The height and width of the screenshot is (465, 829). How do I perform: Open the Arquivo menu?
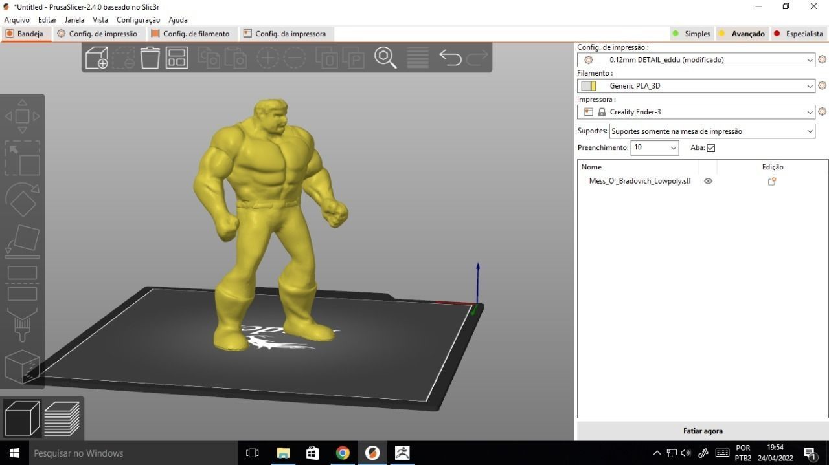[17, 20]
